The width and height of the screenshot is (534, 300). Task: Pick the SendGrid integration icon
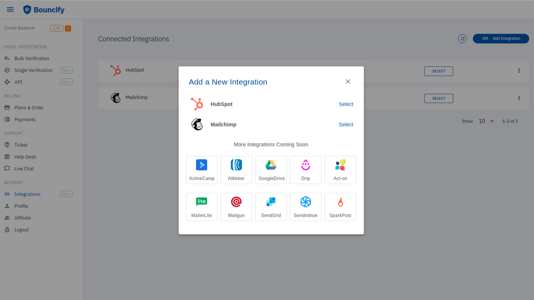(271, 207)
